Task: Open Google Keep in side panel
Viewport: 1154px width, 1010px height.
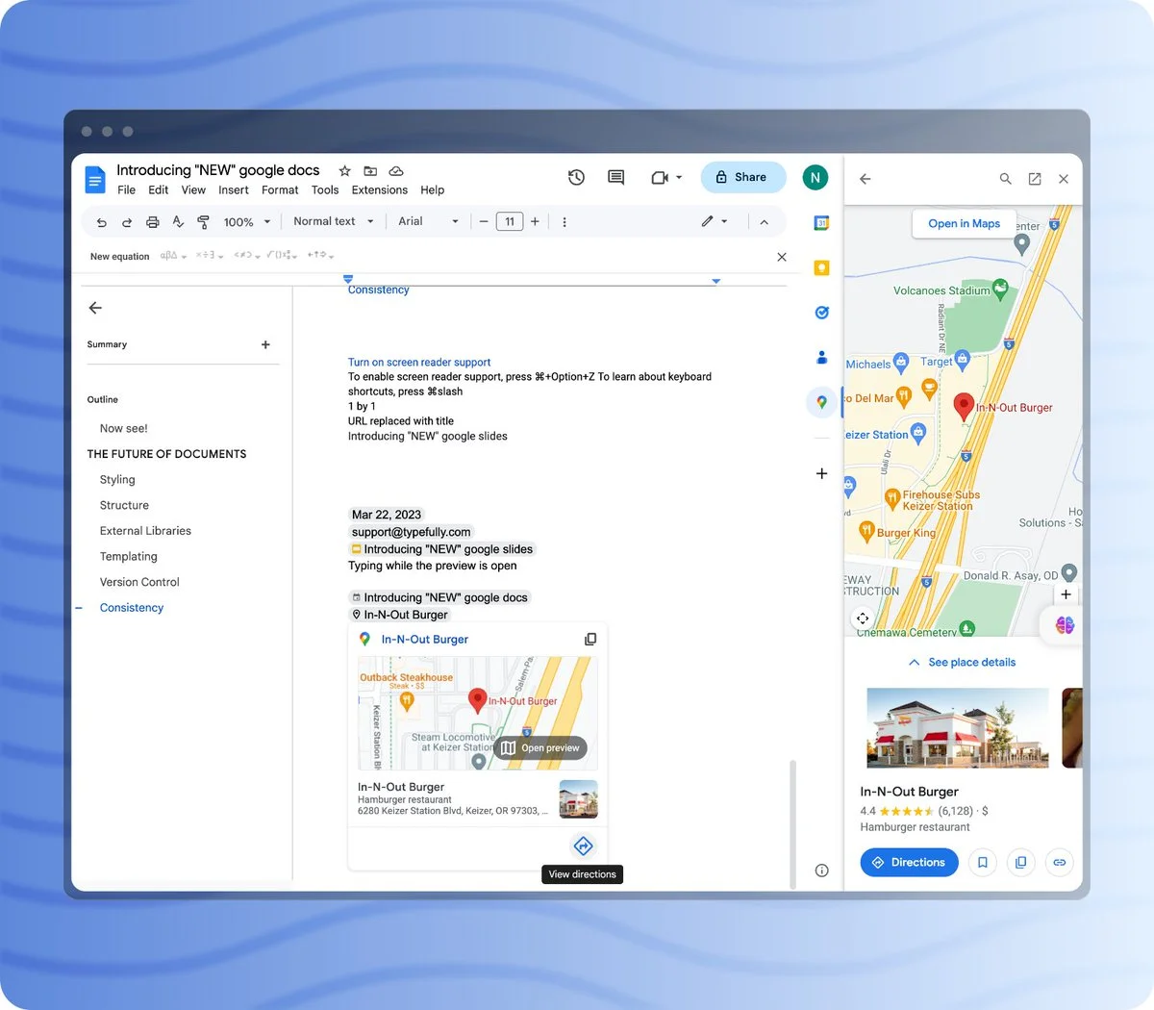Action: (821, 268)
